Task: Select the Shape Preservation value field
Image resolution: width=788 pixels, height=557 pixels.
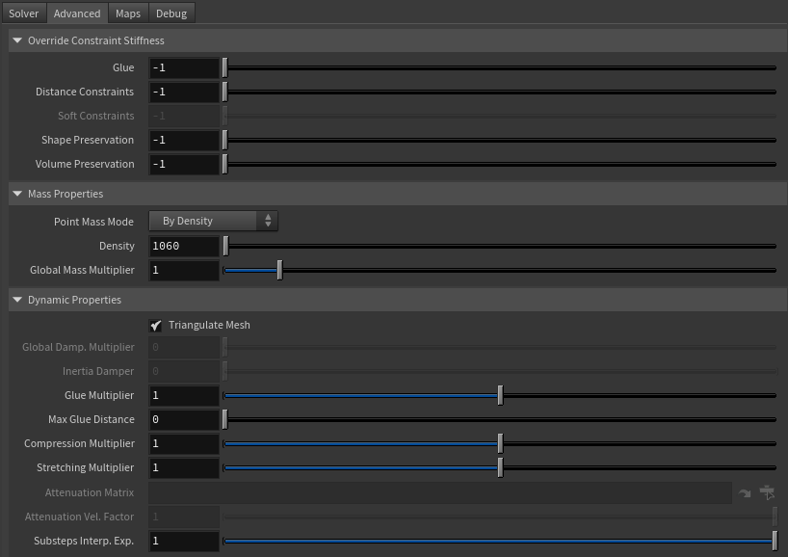Action: pyautogui.click(x=183, y=140)
